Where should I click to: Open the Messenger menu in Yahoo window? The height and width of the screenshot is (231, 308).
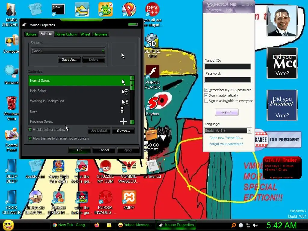(x=213, y=10)
